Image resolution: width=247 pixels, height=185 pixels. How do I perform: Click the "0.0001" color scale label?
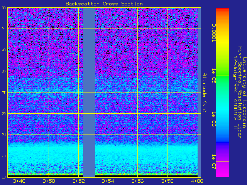point(213,33)
